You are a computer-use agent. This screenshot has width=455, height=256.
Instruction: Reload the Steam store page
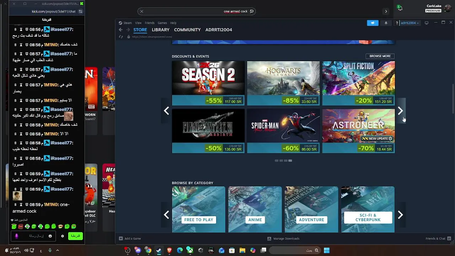121,37
